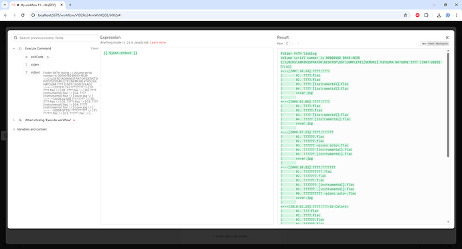
Task: Switch result view to Markdown
Action: click(442, 44)
